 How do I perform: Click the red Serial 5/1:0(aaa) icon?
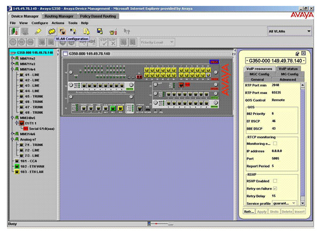point(26,129)
